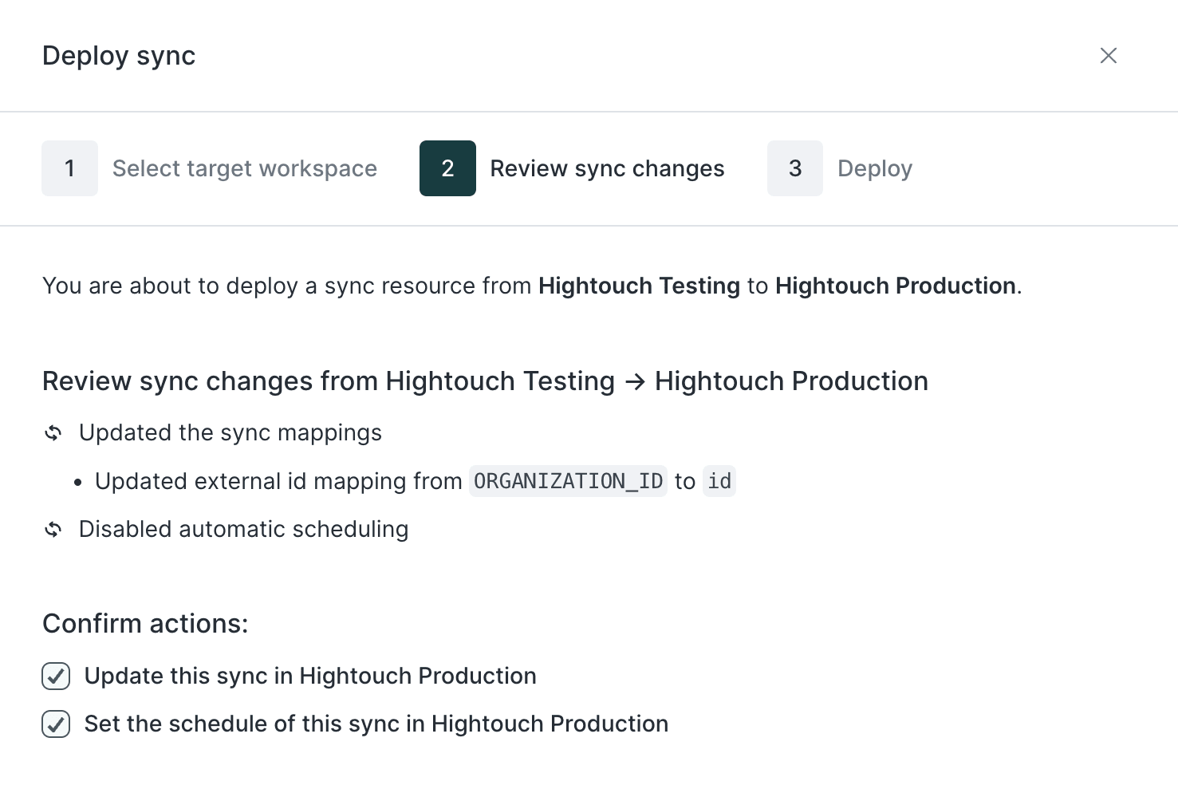The width and height of the screenshot is (1178, 785).
Task: Select the id code chip
Action: click(x=718, y=481)
